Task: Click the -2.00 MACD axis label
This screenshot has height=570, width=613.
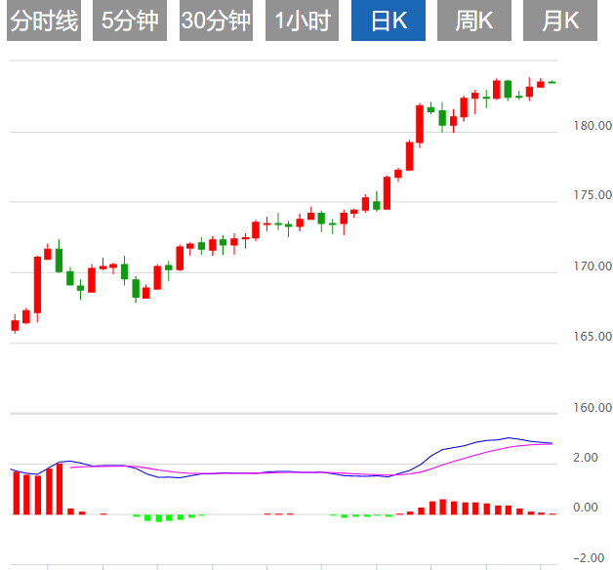Action: pos(589,558)
